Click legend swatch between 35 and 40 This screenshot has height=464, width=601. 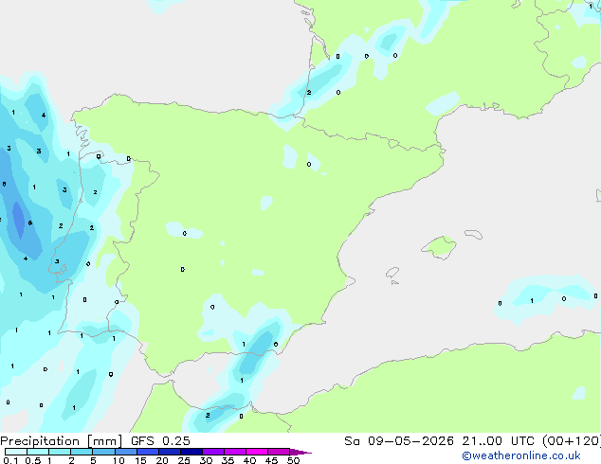(x=235, y=452)
